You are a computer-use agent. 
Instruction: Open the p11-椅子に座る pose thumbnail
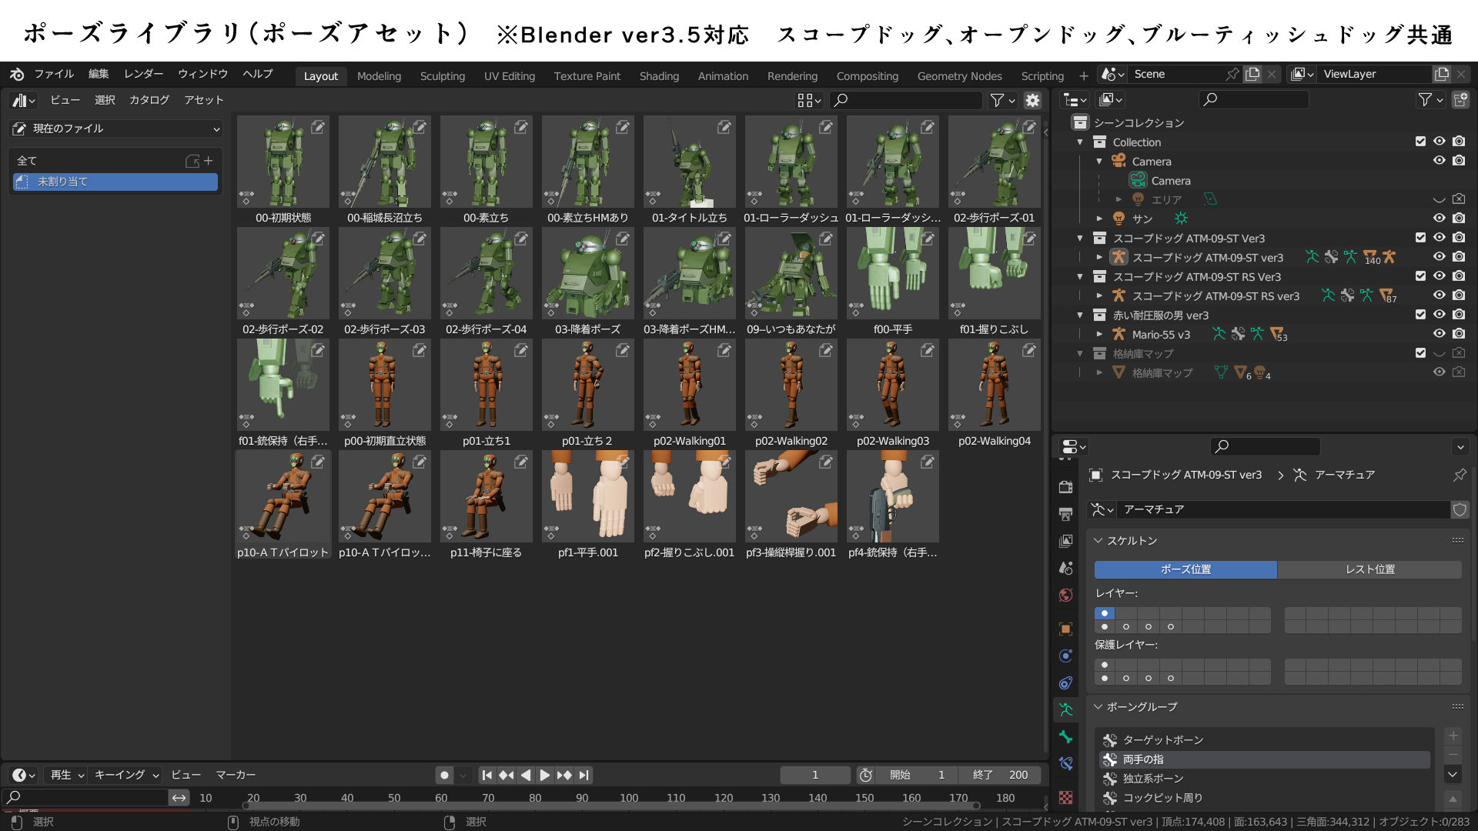click(x=486, y=496)
